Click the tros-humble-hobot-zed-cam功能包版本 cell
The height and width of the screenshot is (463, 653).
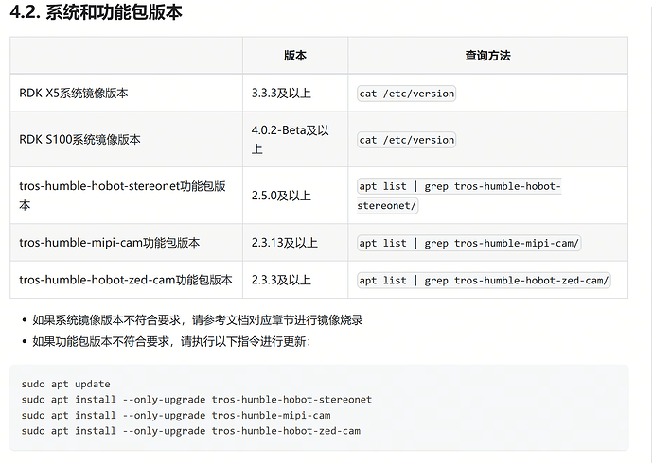coord(126,280)
